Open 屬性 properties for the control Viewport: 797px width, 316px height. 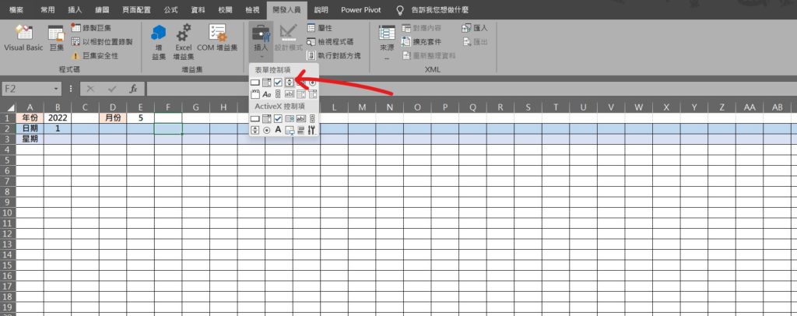320,28
